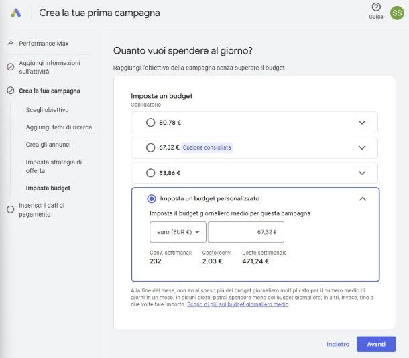Image resolution: width=409 pixels, height=358 pixels.
Task: Open the Aggiungi temi di ricerca substep
Action: click(x=59, y=127)
